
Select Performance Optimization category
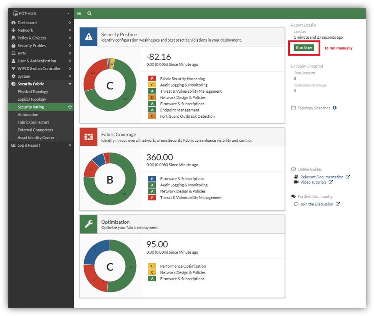(183, 266)
